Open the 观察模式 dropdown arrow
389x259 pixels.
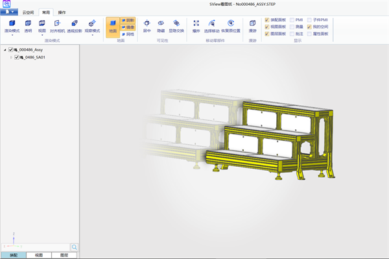point(92,35)
